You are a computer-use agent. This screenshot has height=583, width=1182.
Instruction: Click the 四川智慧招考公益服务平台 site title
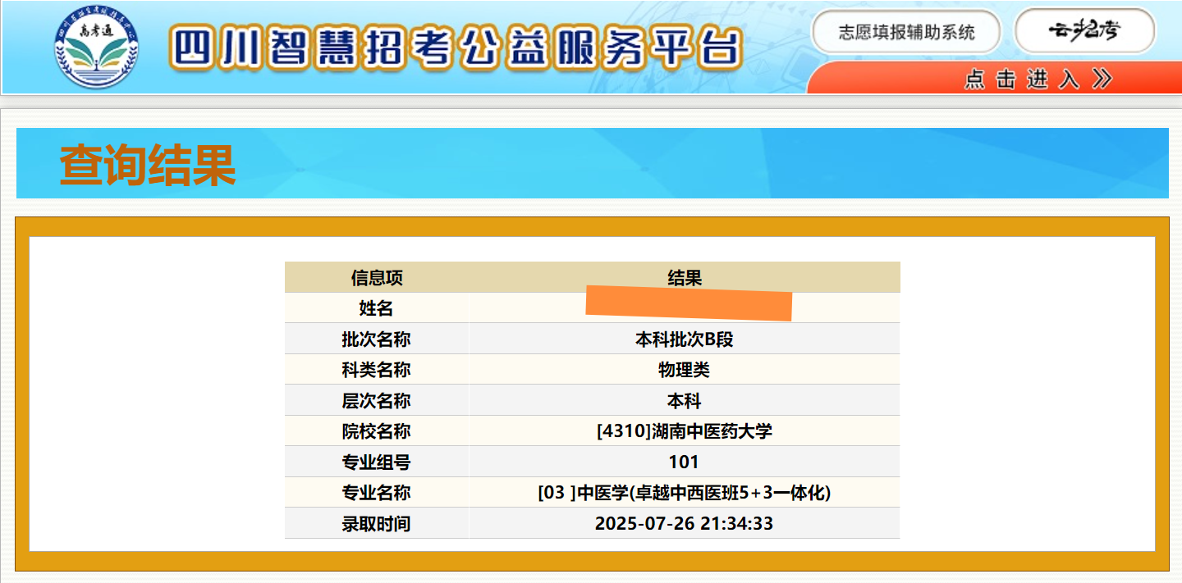coord(456,48)
